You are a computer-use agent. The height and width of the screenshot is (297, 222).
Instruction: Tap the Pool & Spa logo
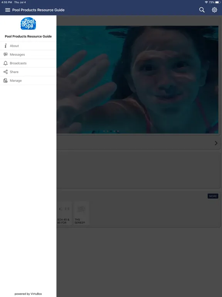pos(28,24)
